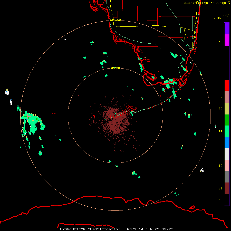
Task: Click the HA red legend swatch
Action: point(227,86)
